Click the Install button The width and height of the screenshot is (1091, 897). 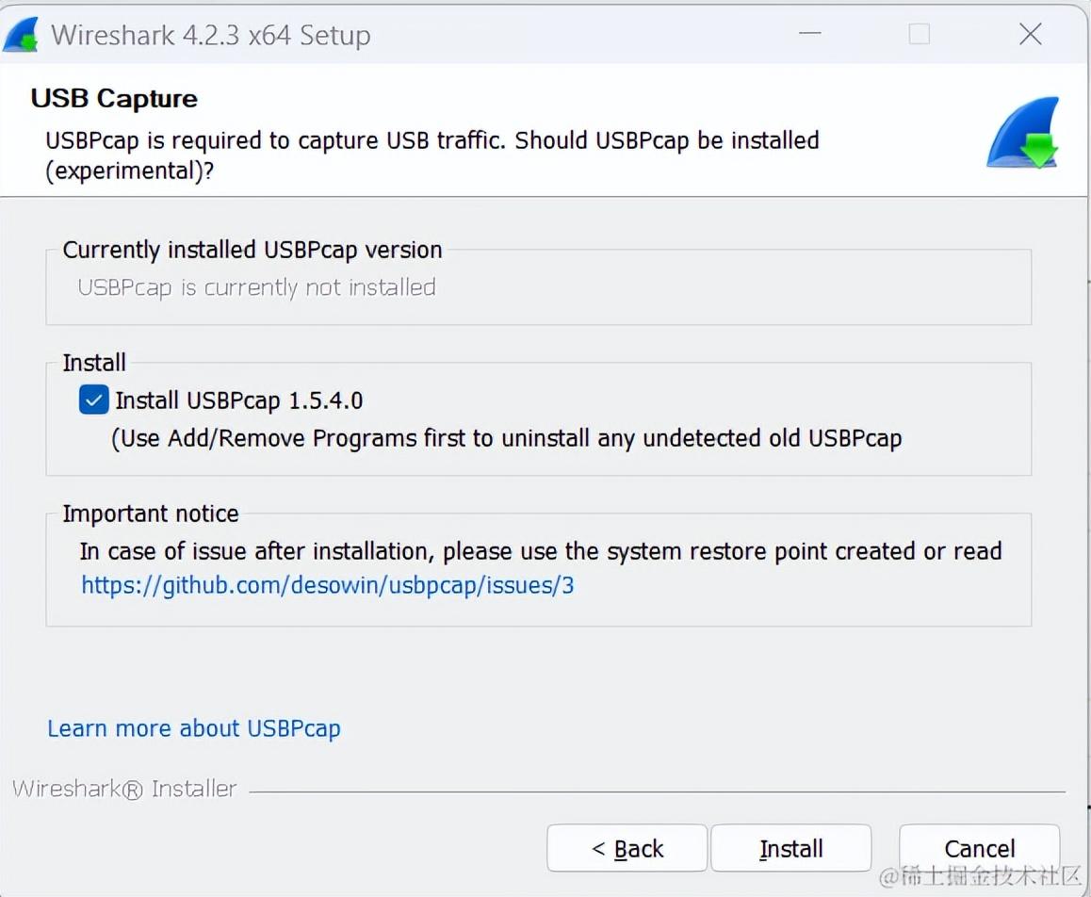coord(791,848)
